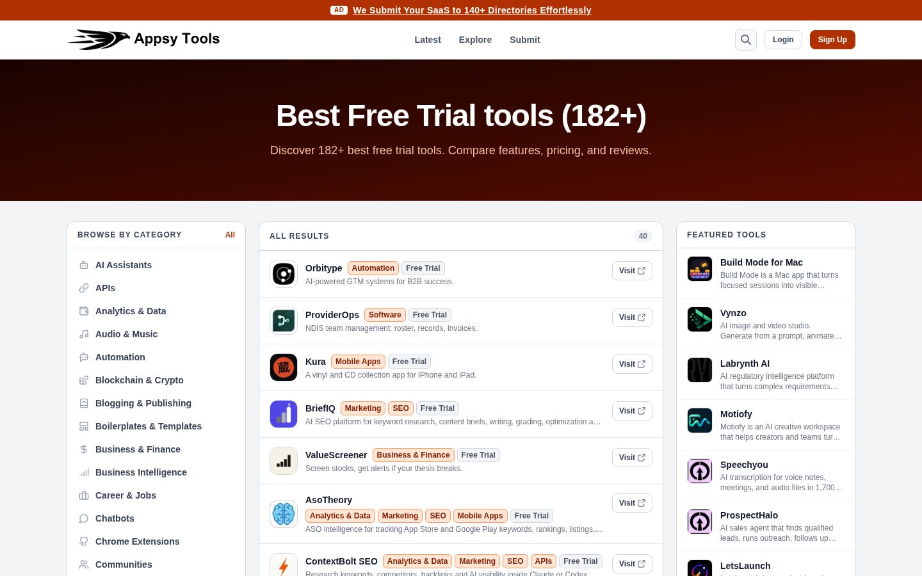This screenshot has width=922, height=576.
Task: Click the Login button
Action: coord(783,40)
